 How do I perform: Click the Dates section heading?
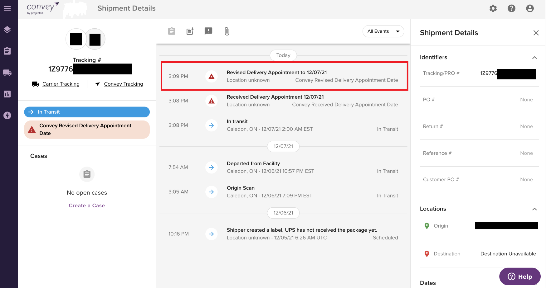[428, 283]
